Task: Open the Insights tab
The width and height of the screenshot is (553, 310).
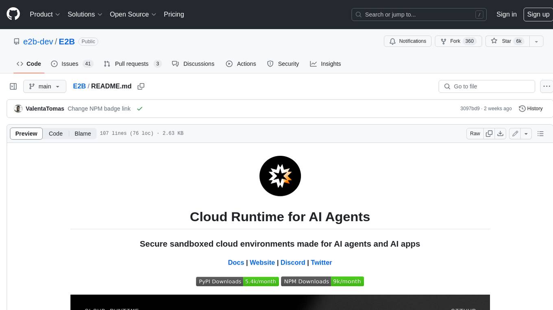Action: 325,64
